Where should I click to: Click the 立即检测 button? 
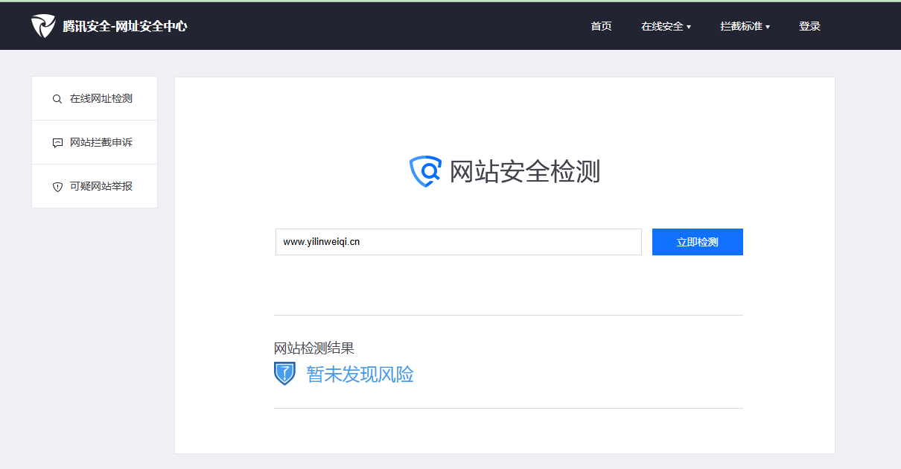[x=698, y=242]
